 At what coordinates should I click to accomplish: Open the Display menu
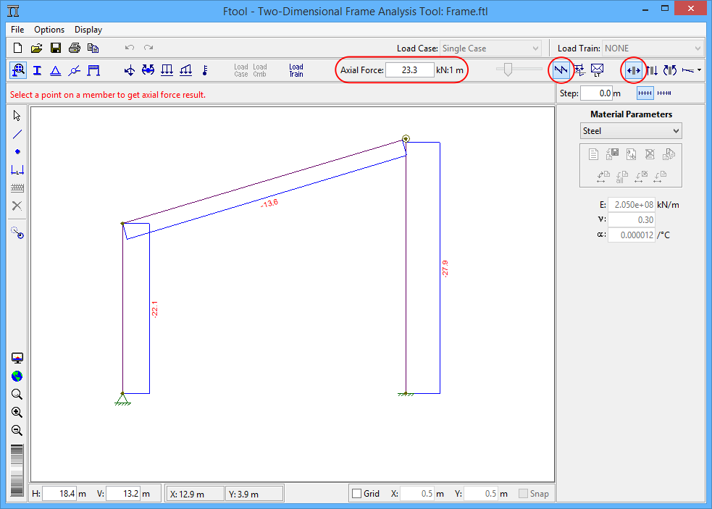(x=88, y=30)
